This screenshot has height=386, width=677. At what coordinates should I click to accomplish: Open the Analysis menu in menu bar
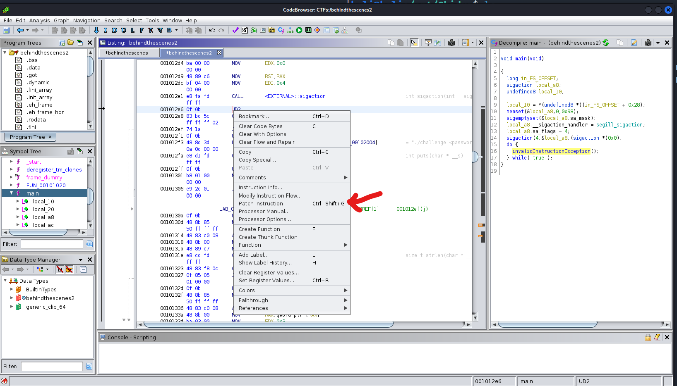pyautogui.click(x=39, y=20)
